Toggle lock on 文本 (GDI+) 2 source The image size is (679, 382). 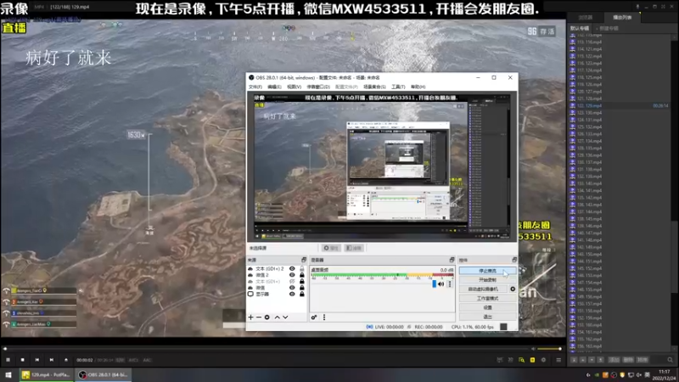tap(302, 269)
